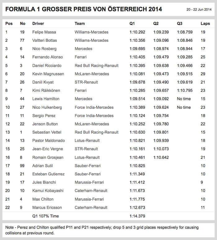This screenshot has width=217, height=240.
Task: Click Kimi Räikkönen's Q3 time 1:10.795
Action: click(184, 91)
